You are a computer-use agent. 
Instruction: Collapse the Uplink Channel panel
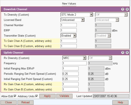[x=127, y=53]
